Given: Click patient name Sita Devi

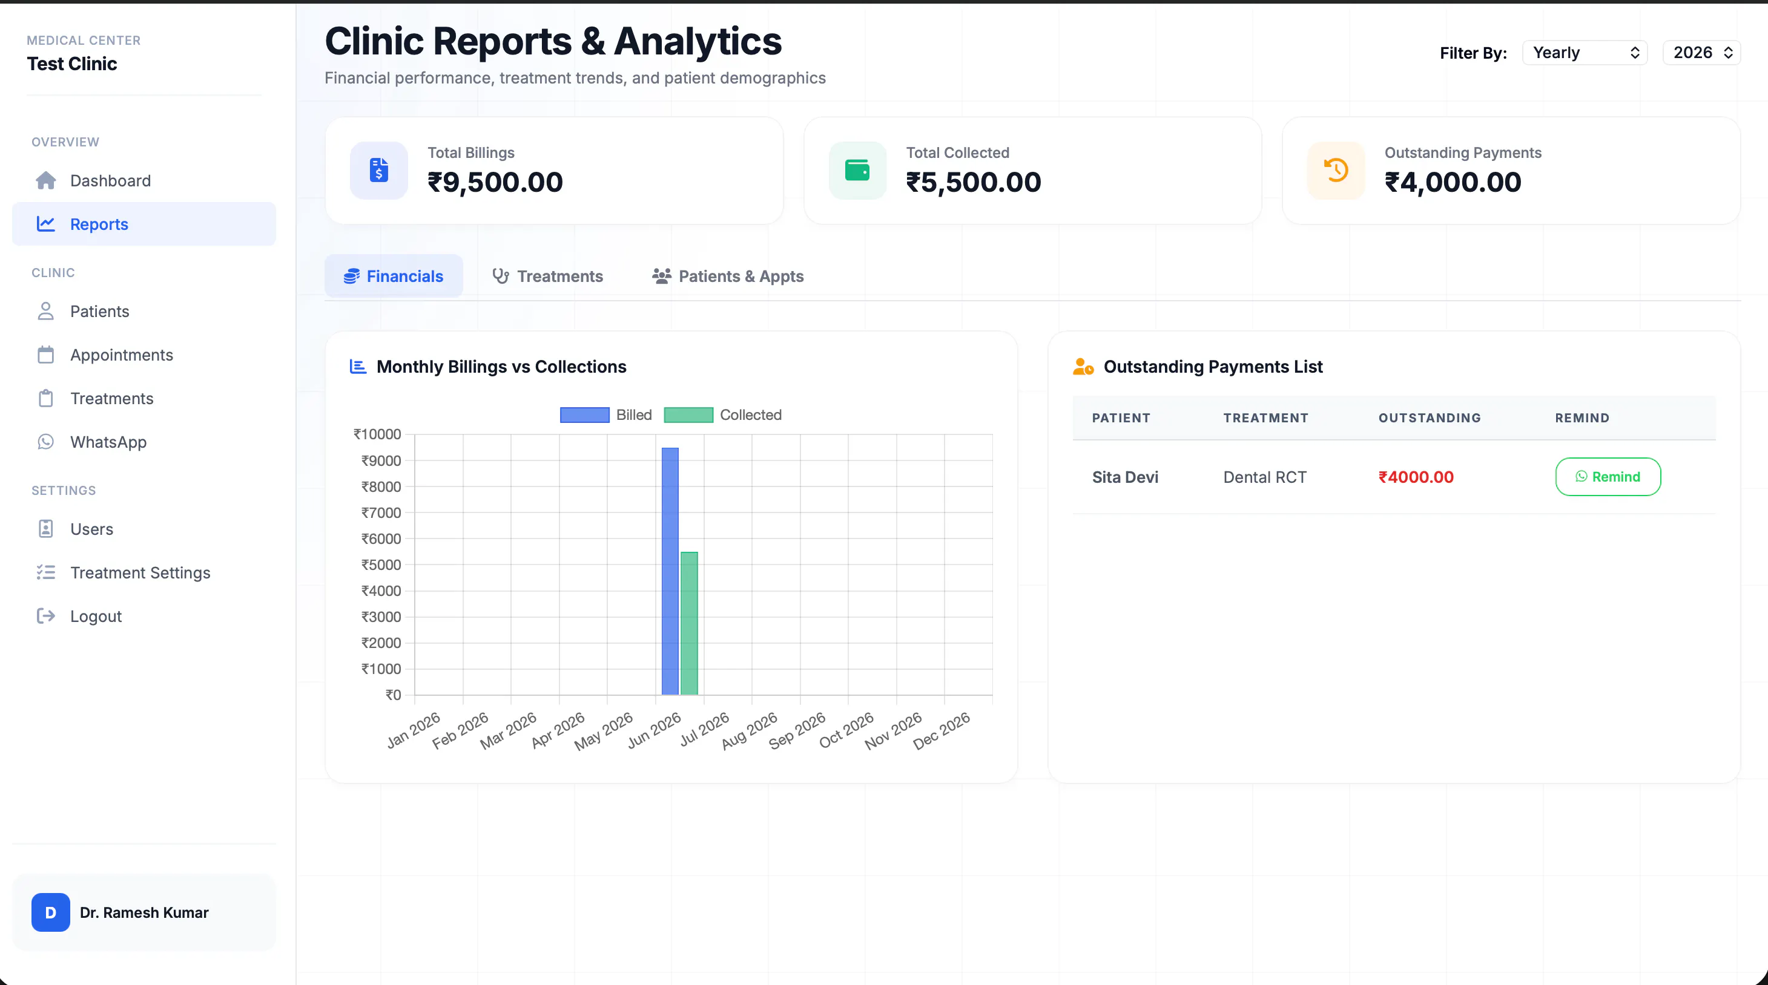Looking at the screenshot, I should pos(1125,477).
